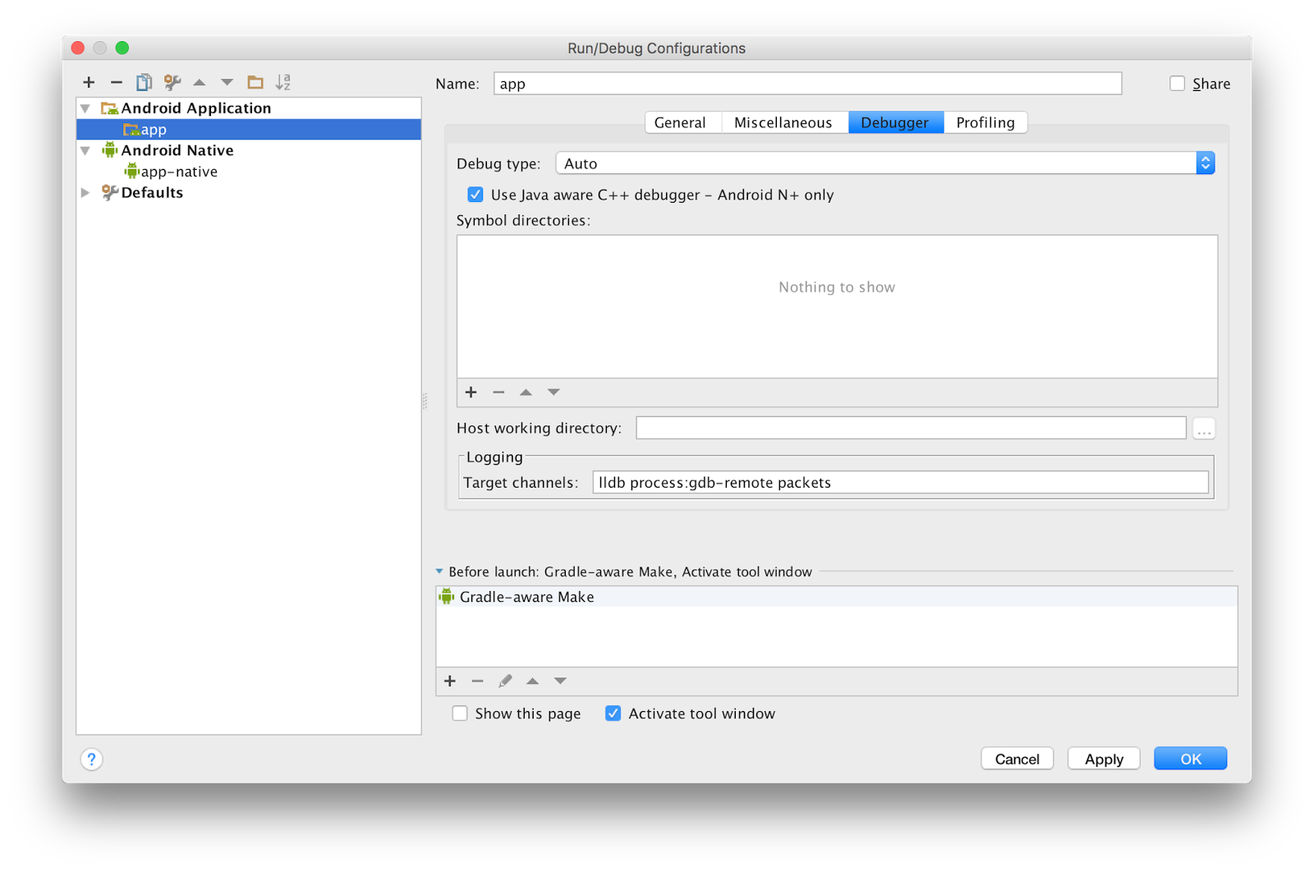
Task: Open edit defaults with the wrench icon
Action: (x=172, y=82)
